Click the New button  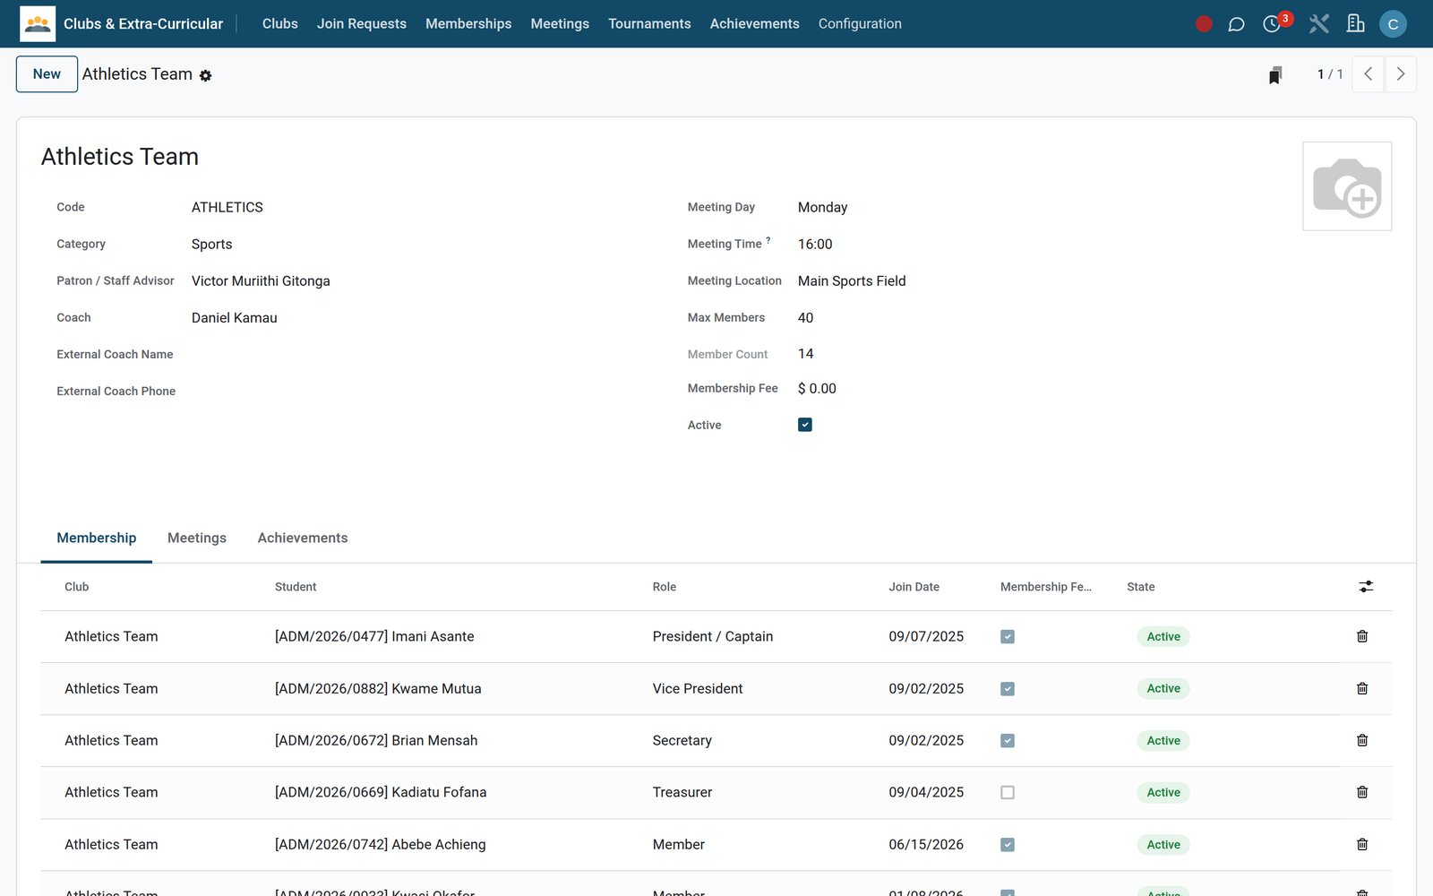tap(47, 74)
